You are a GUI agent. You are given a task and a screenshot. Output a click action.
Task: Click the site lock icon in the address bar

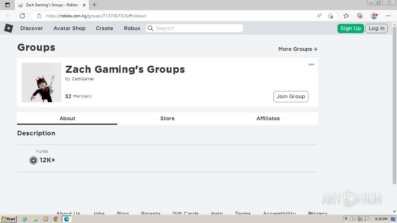39,16
